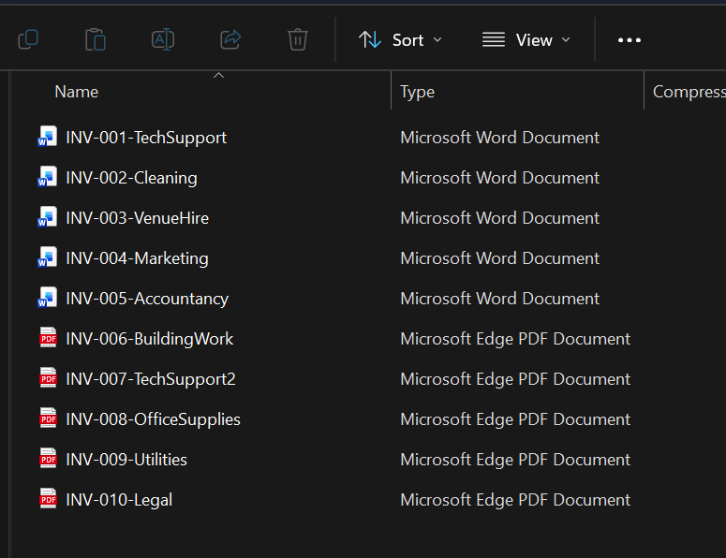726x558 pixels.
Task: Click the Type cell of INV-002-Cleaning
Action: (x=499, y=178)
